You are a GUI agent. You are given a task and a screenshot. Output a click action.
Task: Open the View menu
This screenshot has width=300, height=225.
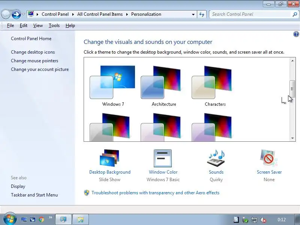38,25
